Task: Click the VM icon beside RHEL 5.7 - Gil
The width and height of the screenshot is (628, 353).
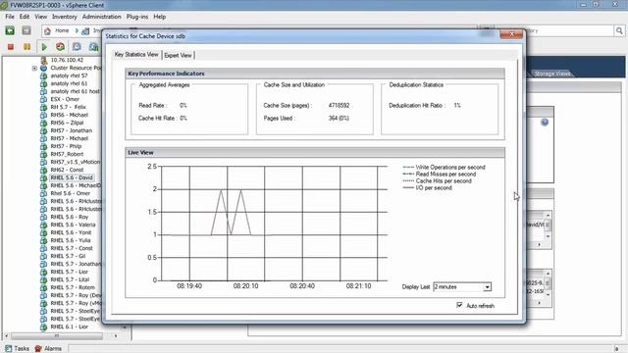Action: coord(43,256)
